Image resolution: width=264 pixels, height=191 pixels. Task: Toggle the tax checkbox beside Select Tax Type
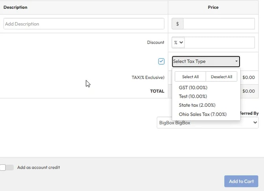(161, 61)
